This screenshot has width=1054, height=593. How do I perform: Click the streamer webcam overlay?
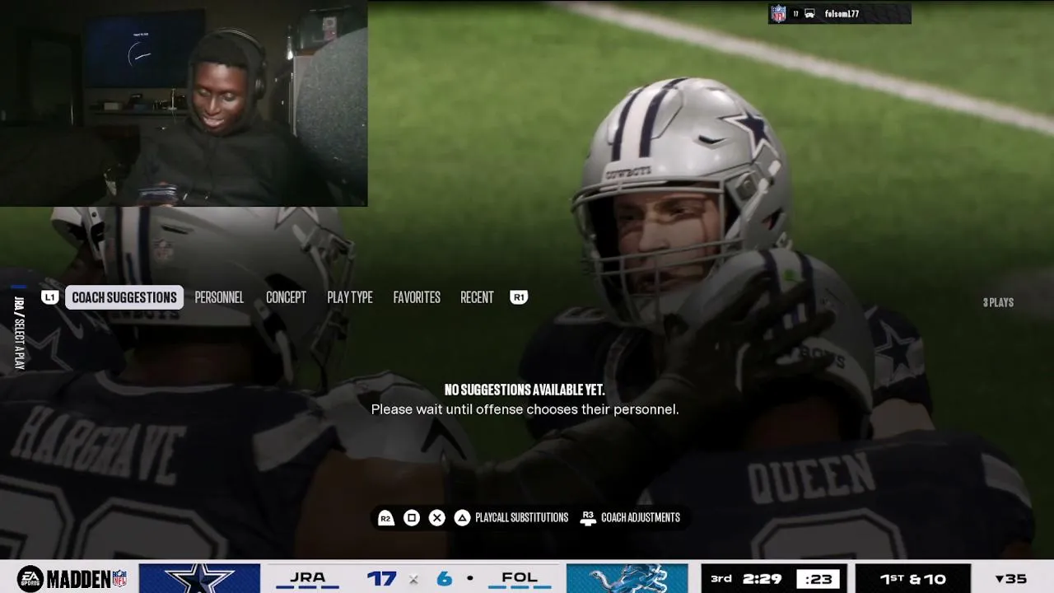184,103
